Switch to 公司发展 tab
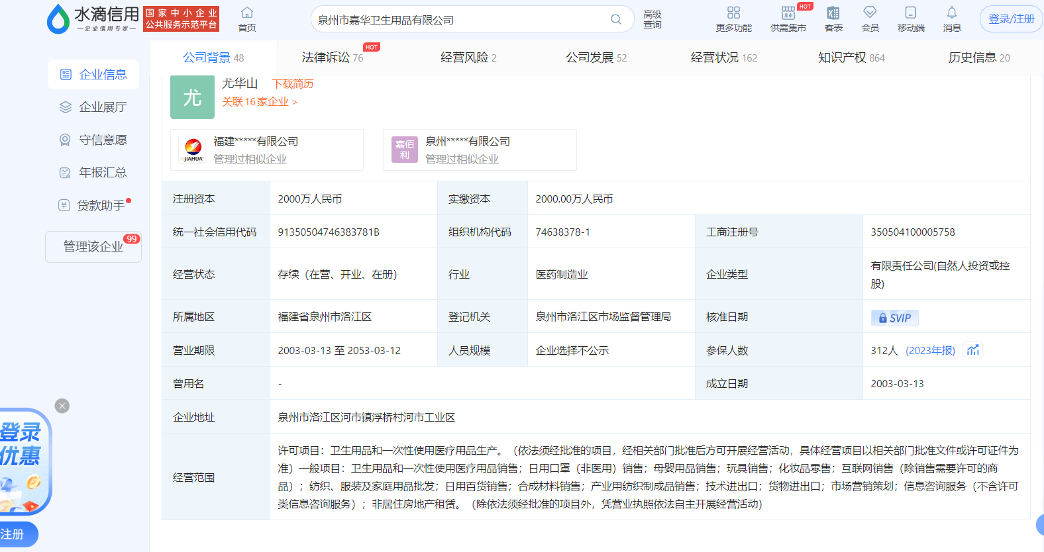Screen dimensions: 1044x552 tap(596, 58)
